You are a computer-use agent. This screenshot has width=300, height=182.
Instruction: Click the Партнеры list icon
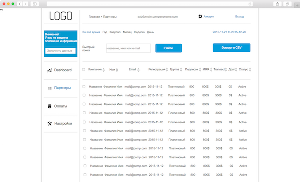click(50, 88)
